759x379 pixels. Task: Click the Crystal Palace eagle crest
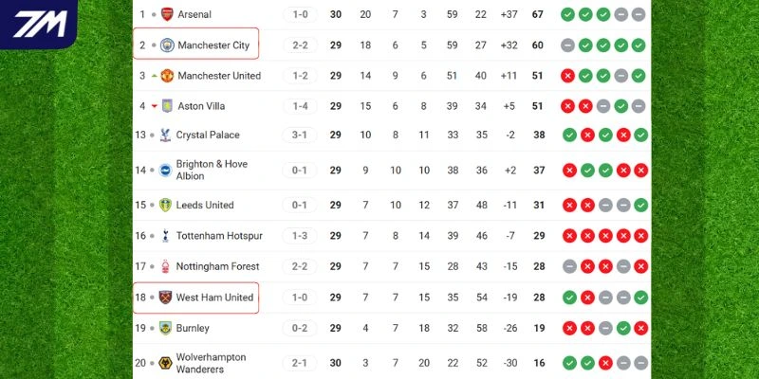(167, 135)
